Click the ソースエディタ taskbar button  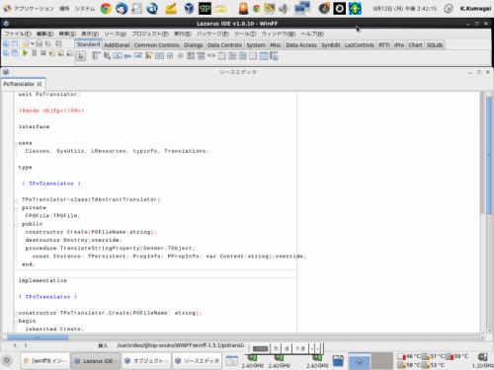click(197, 361)
